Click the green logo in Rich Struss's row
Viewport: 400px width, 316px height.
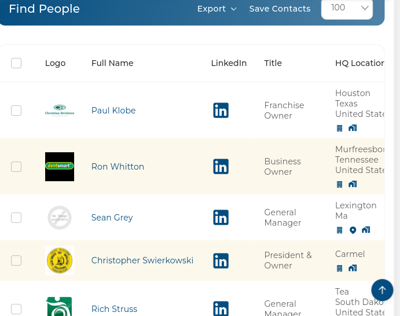pos(60,307)
